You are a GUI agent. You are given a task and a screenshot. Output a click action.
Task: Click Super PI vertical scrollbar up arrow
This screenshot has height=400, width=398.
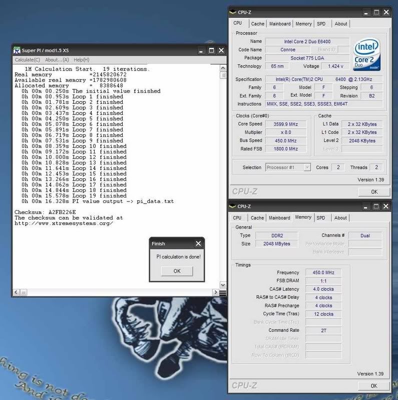(x=223, y=68)
